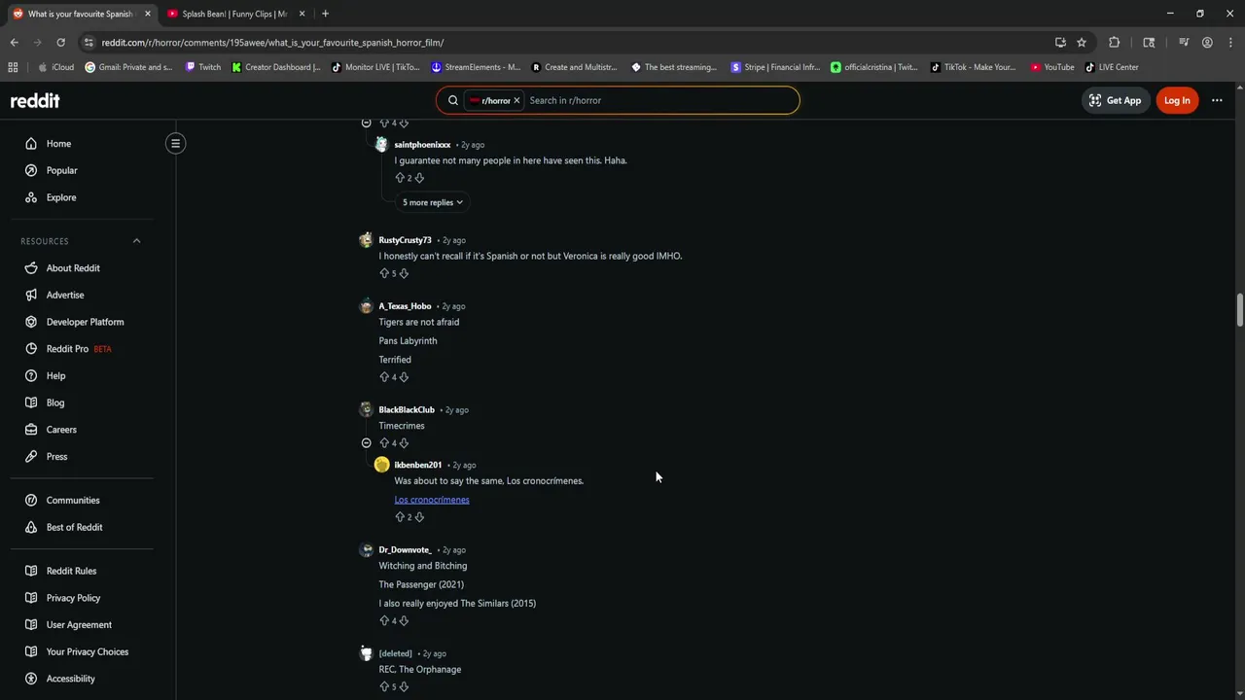Viewport: 1245px width, 700px height.
Task: Open Explore in the sidebar
Action: click(61, 197)
